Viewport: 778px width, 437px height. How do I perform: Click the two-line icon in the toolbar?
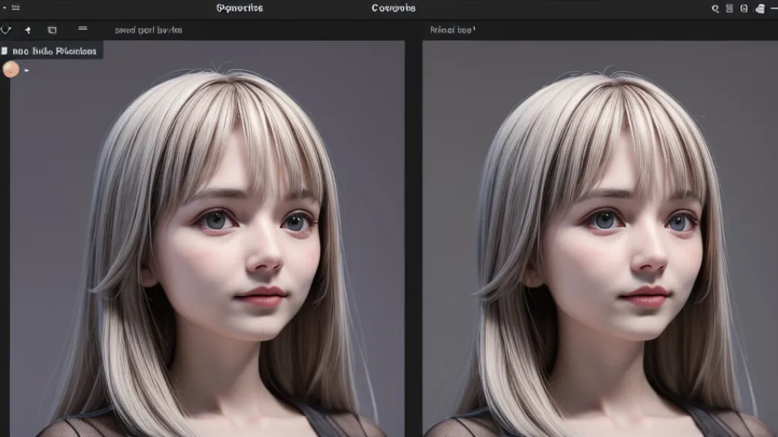click(83, 29)
